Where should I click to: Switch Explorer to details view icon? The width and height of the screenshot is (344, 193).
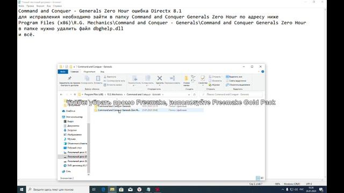258,178
